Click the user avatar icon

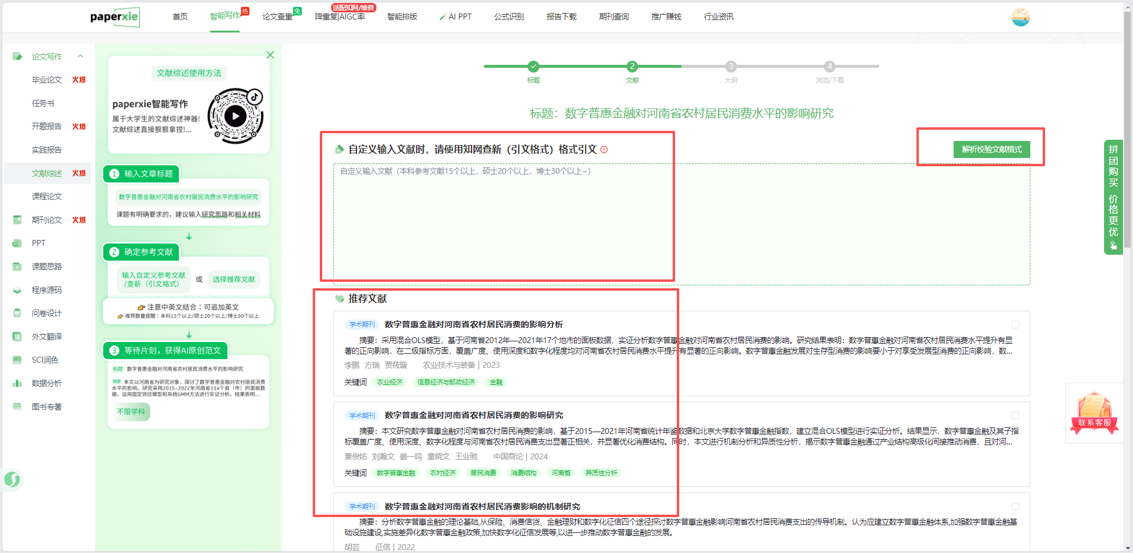(1020, 17)
